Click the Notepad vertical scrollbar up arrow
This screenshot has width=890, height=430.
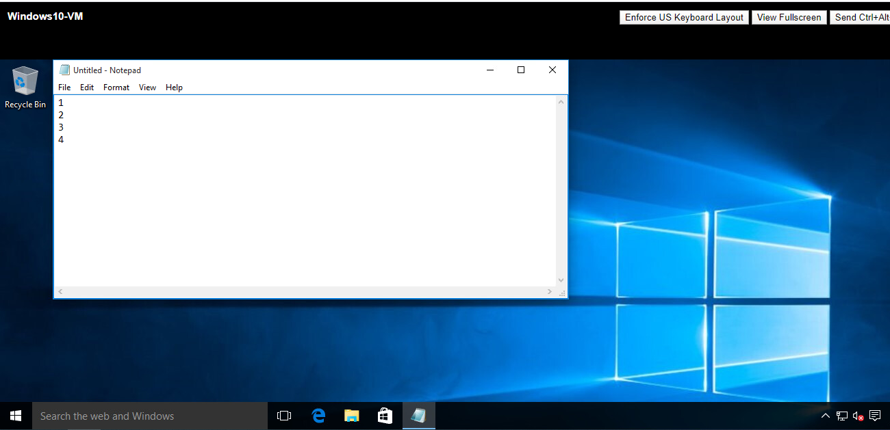pyautogui.click(x=561, y=102)
